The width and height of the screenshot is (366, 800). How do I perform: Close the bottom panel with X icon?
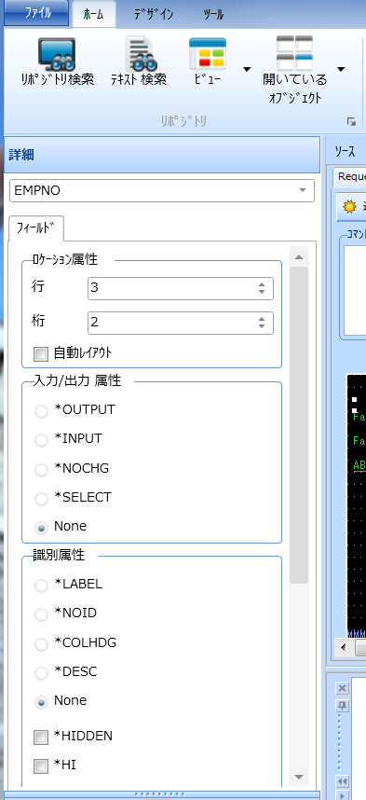343,689
